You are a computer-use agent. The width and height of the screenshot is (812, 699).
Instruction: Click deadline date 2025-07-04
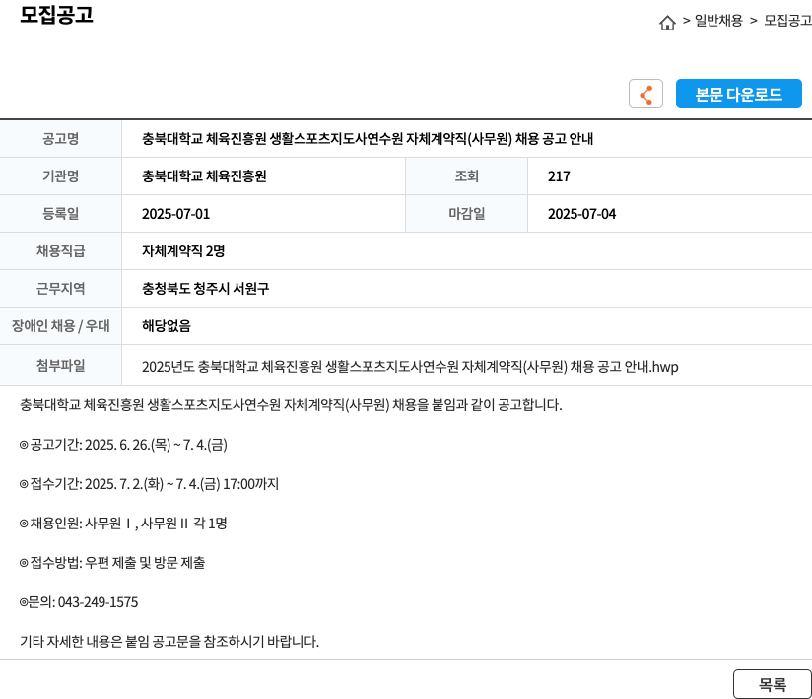click(581, 214)
